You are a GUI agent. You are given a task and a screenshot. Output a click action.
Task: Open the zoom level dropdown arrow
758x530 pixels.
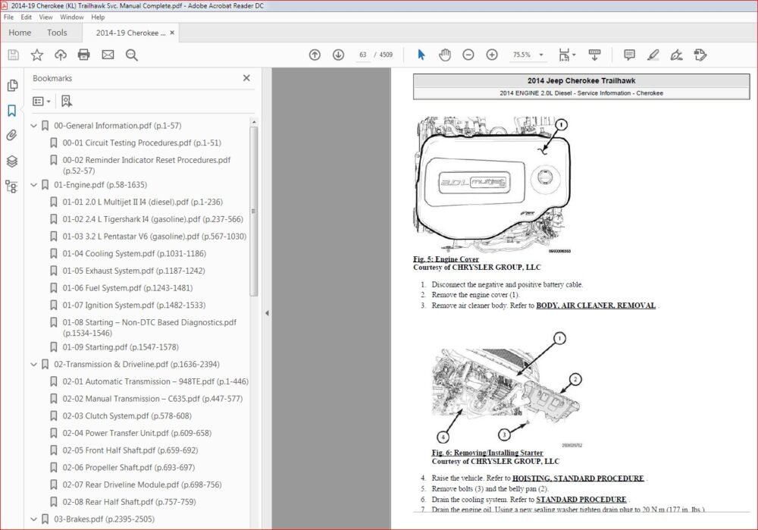pyautogui.click(x=541, y=55)
